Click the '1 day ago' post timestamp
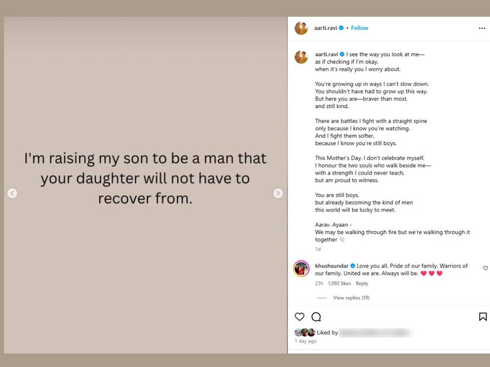Screen dimensions: 490x367 click(x=306, y=341)
